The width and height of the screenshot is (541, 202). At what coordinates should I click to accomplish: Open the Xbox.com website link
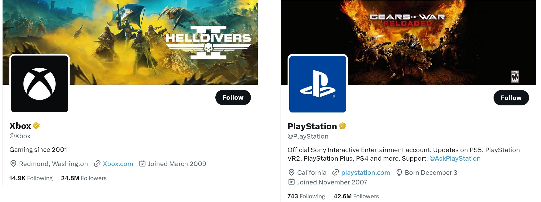pos(118,164)
